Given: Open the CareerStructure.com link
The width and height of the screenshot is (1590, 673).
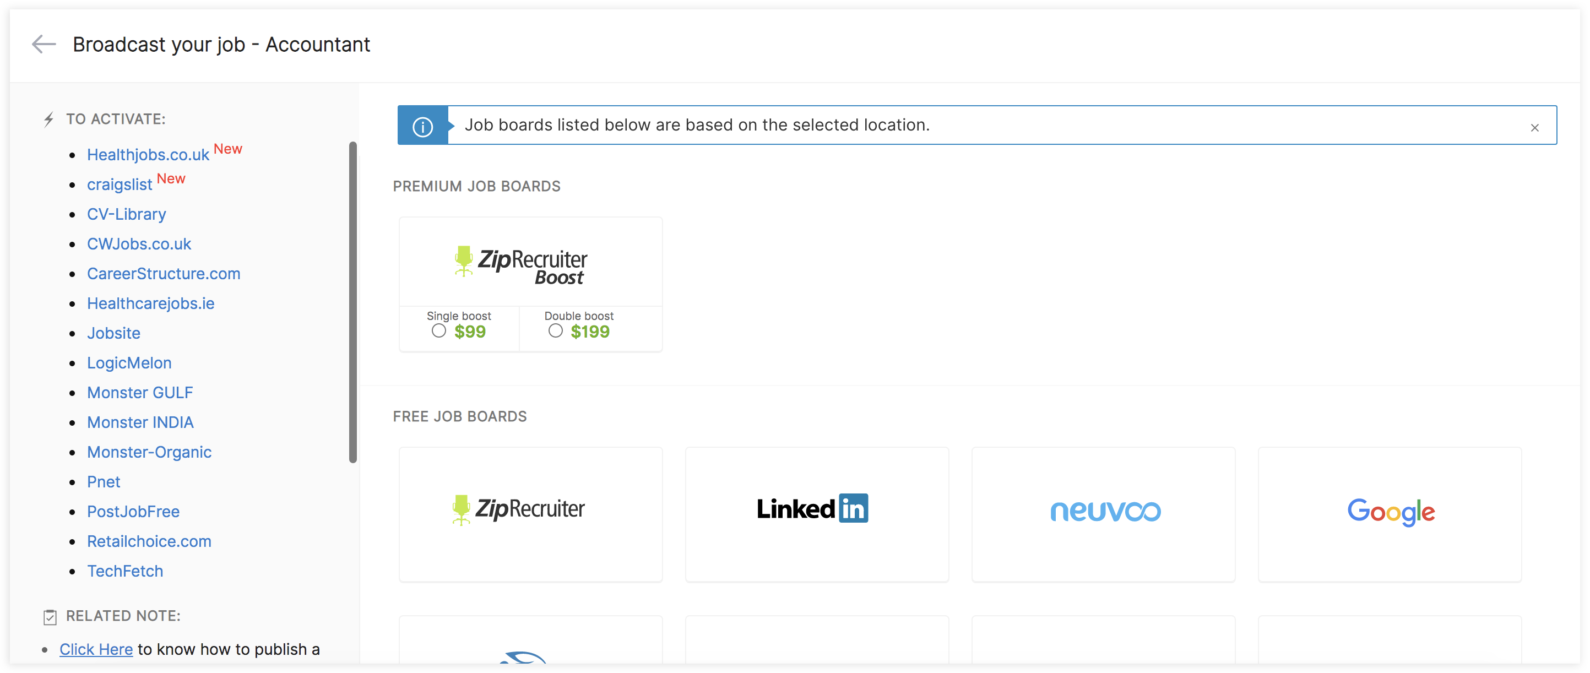Looking at the screenshot, I should 164,274.
